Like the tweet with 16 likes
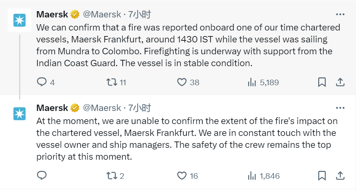 [182, 176]
